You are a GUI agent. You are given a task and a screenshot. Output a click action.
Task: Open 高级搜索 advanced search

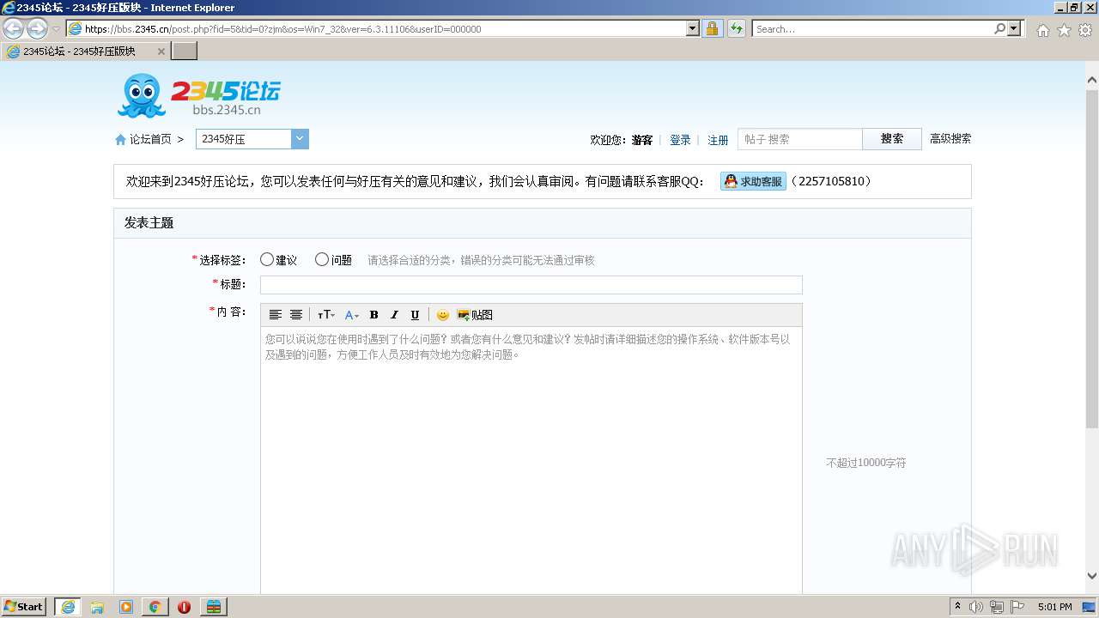[x=950, y=138]
